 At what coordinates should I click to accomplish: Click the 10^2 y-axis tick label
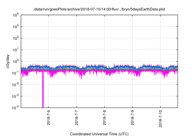tap(16, 38)
